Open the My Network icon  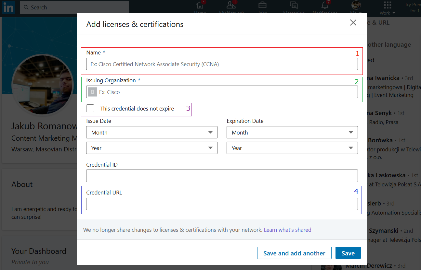231,5
